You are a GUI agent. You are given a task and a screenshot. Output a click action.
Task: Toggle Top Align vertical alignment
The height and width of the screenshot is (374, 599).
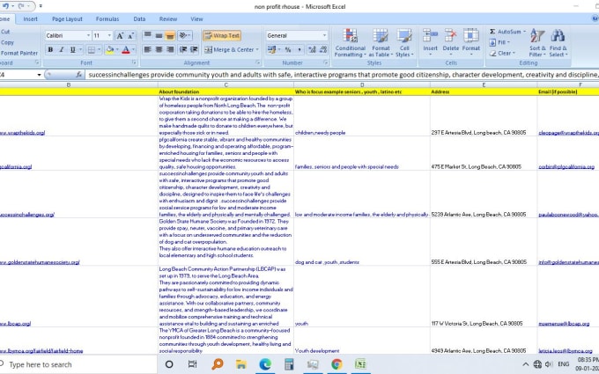(x=147, y=35)
